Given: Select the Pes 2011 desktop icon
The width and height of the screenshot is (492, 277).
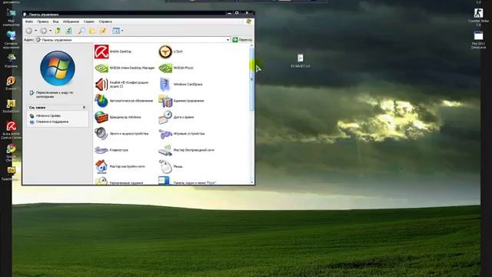Looking at the screenshot, I should coord(478,39).
